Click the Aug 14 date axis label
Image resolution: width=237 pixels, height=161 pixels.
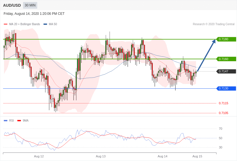click(x=163, y=156)
